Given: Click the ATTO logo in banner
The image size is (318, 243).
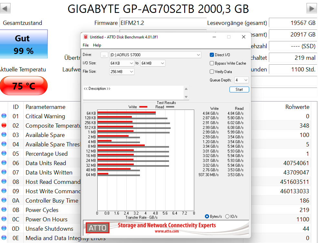Looking at the screenshot, I should [98, 228].
